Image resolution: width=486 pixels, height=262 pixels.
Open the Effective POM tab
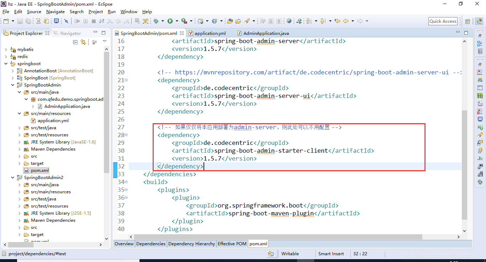click(x=232, y=244)
